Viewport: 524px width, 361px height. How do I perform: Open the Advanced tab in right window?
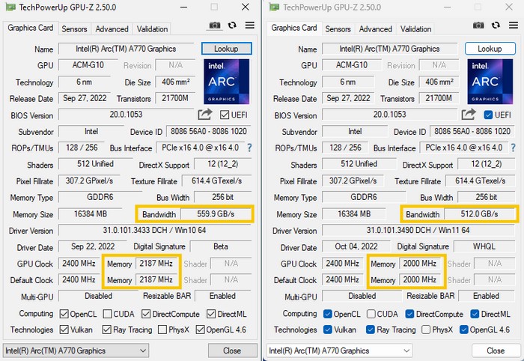(x=375, y=29)
